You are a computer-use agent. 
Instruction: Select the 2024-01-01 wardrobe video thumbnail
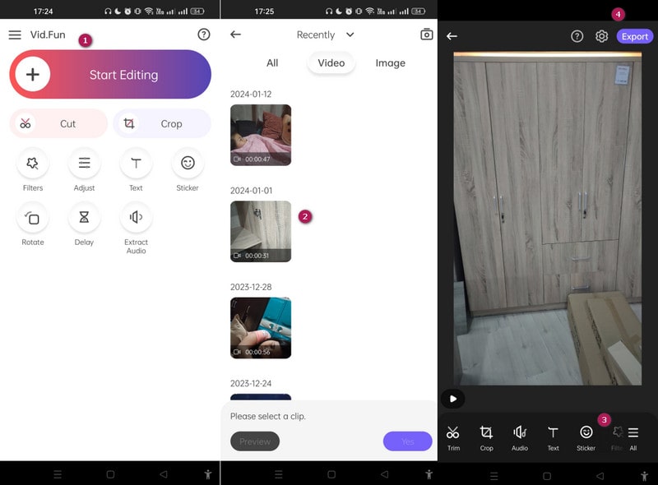tap(261, 231)
